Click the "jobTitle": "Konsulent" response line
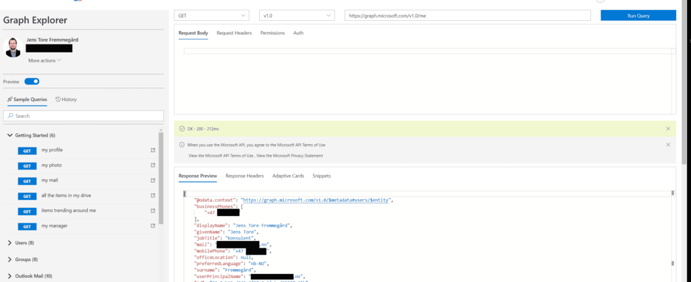 [x=225, y=238]
